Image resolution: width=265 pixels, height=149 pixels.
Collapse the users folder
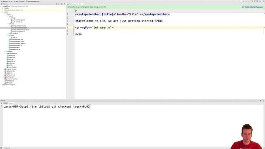coord(7,36)
